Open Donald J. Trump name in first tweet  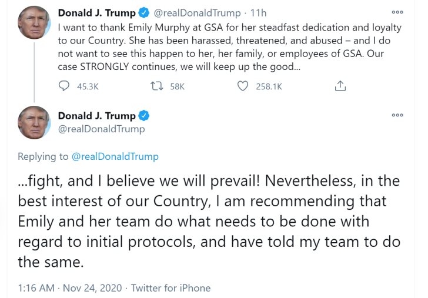point(96,13)
